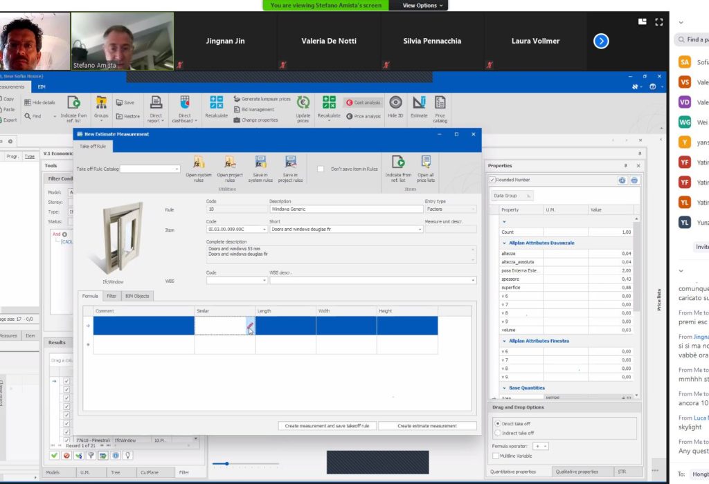709x484 pixels.
Task: Open the Price catalog
Action: click(x=440, y=104)
